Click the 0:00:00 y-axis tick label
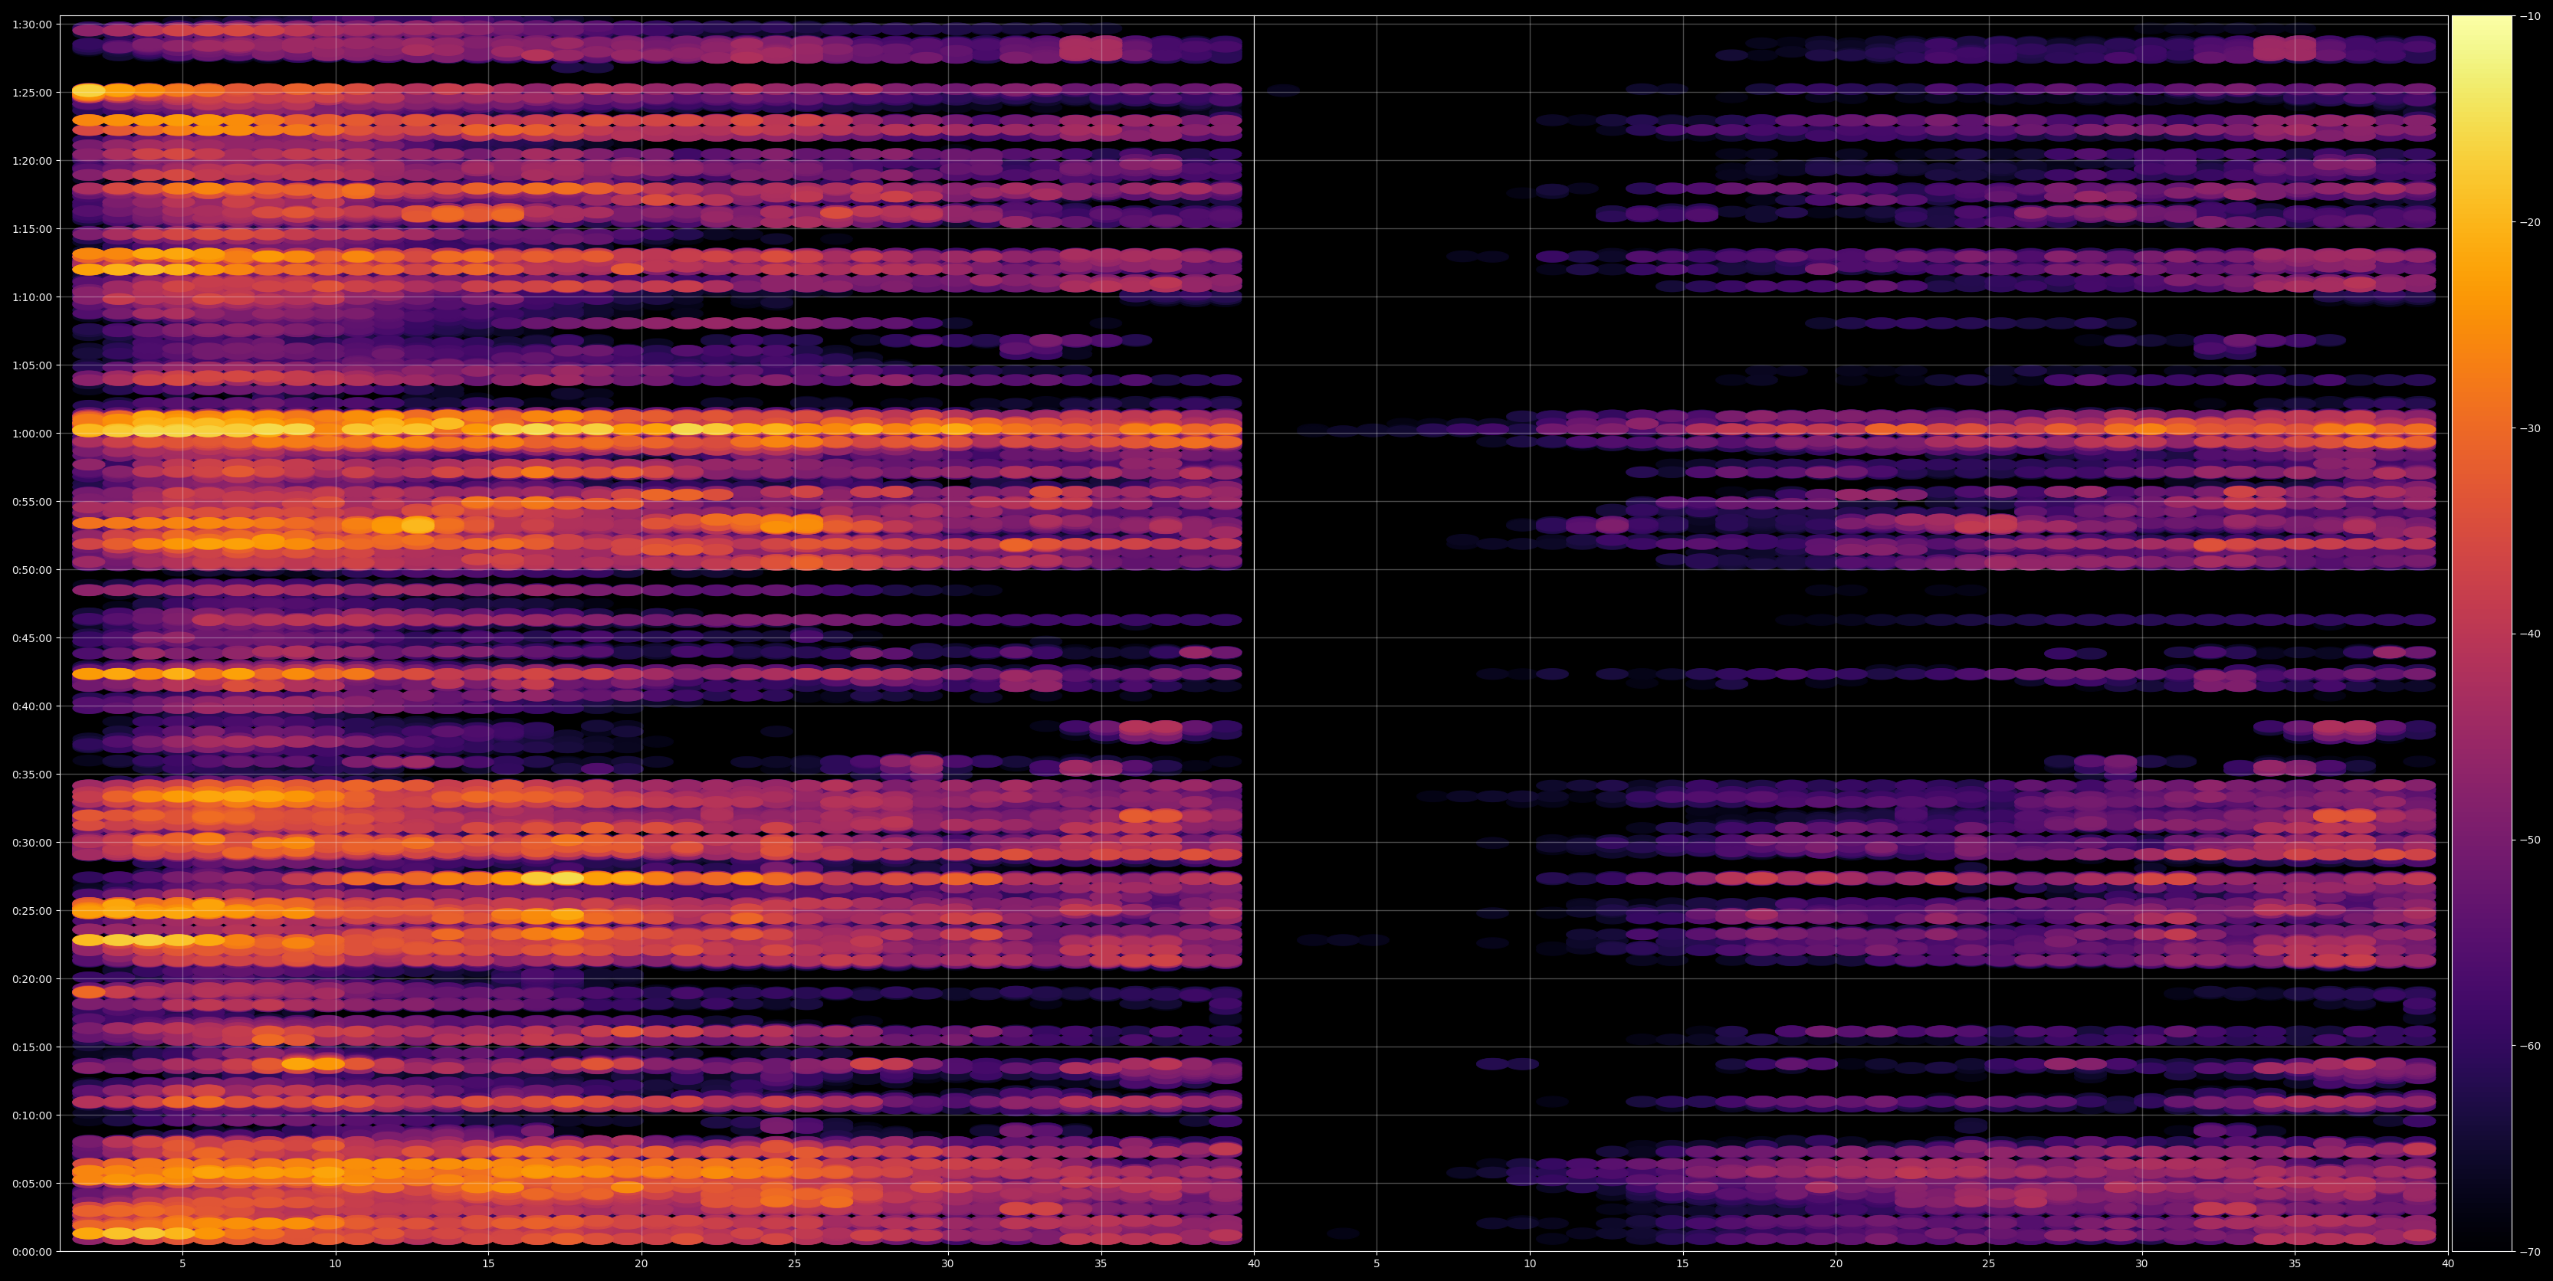The width and height of the screenshot is (2553, 1281). (31, 1251)
